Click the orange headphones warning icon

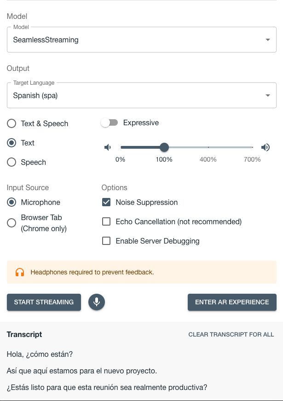tap(19, 272)
